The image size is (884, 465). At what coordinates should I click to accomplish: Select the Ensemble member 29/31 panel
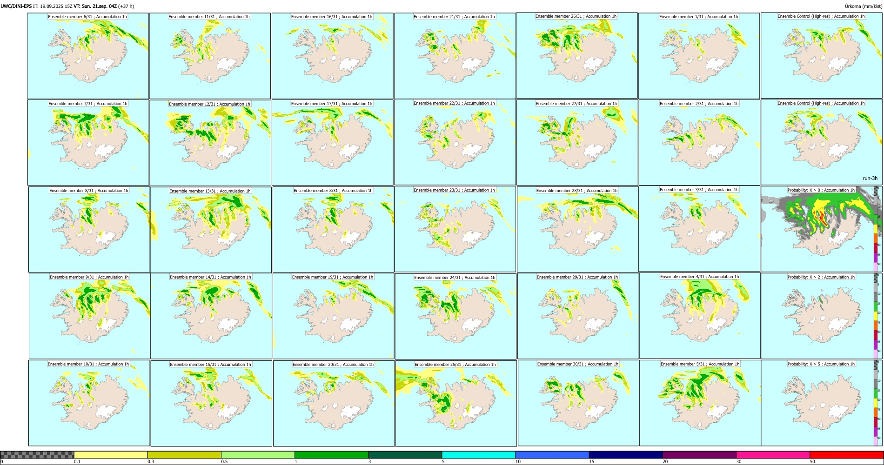point(578,316)
